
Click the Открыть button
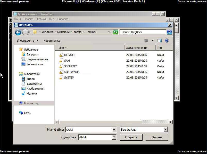pos(131,137)
